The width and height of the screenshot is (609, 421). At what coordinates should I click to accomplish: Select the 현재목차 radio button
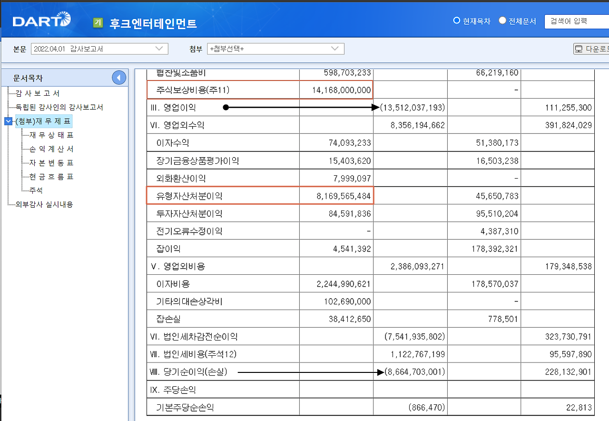click(x=457, y=21)
